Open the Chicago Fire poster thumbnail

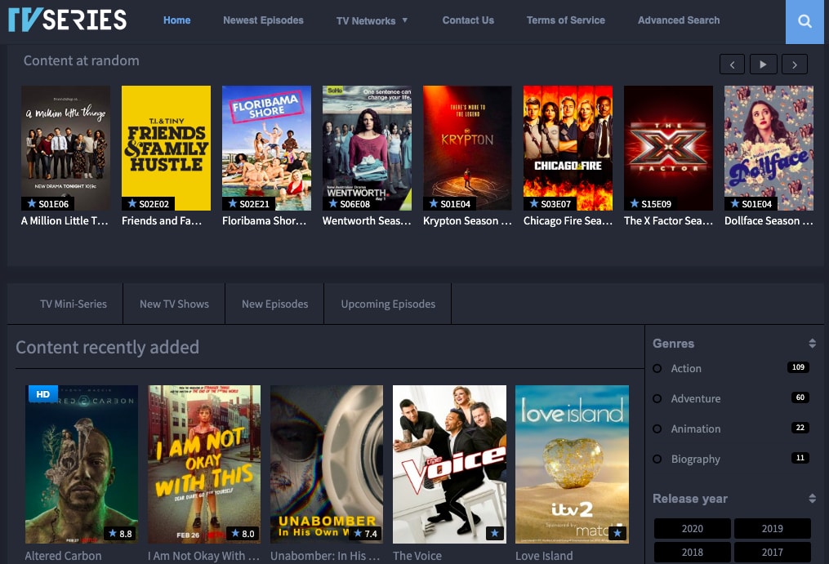tap(568, 148)
